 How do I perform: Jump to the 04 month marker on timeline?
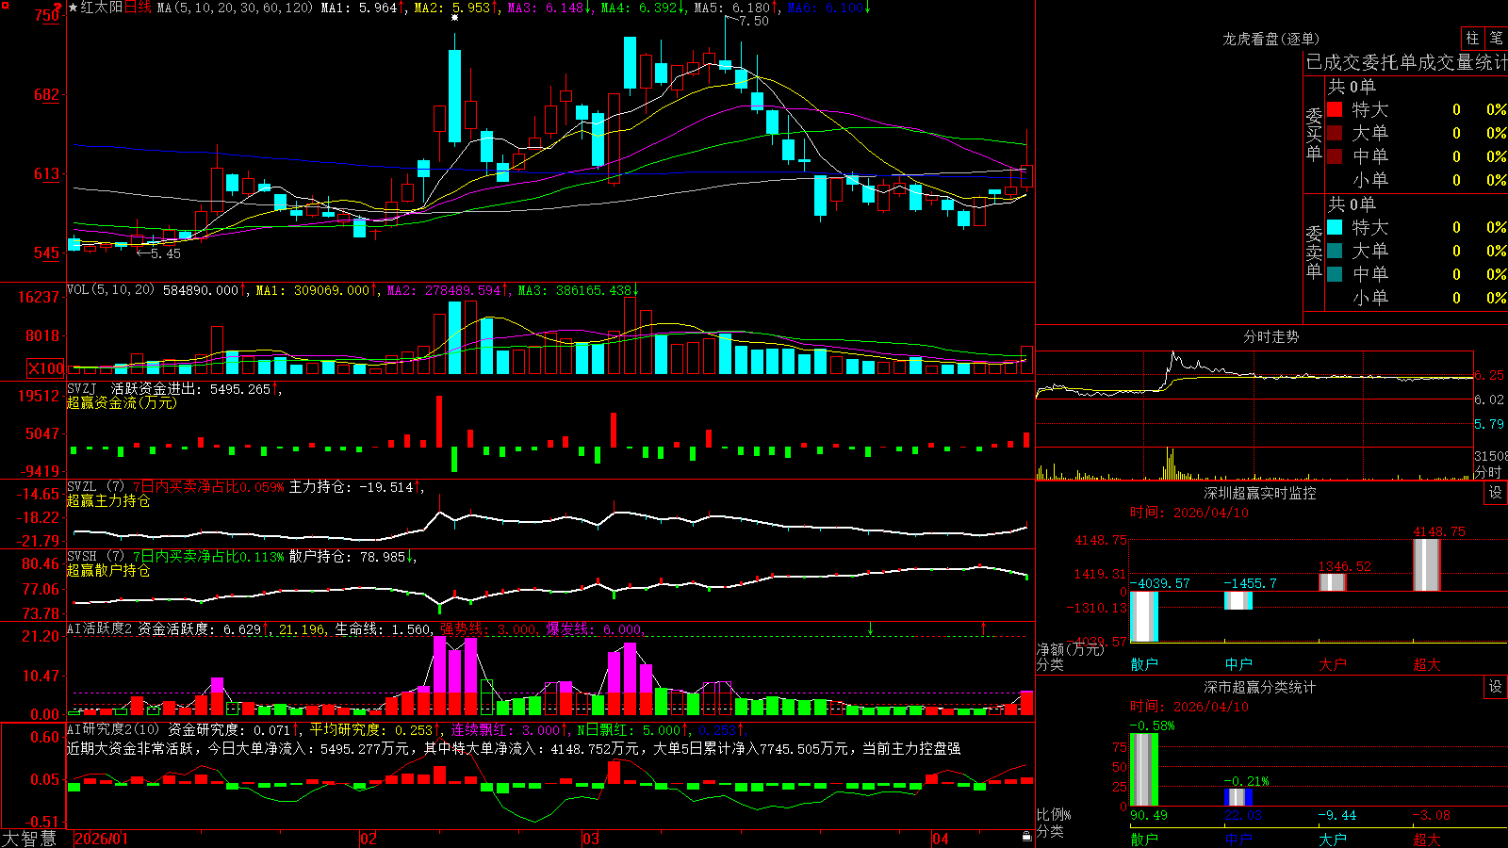pyautogui.click(x=940, y=839)
